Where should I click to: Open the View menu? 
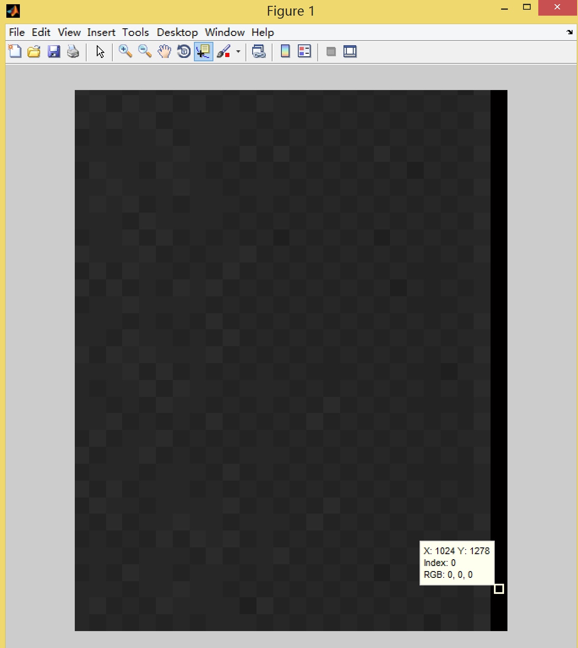[x=69, y=33]
